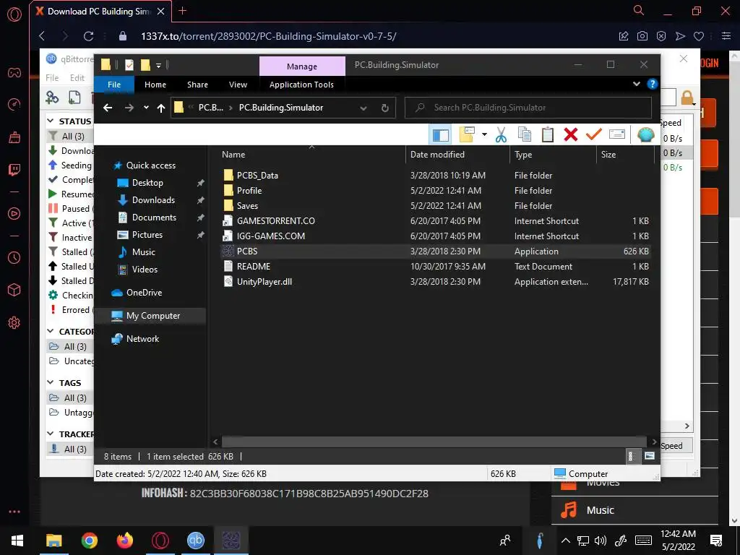Open address bar history dropdown

(x=363, y=108)
